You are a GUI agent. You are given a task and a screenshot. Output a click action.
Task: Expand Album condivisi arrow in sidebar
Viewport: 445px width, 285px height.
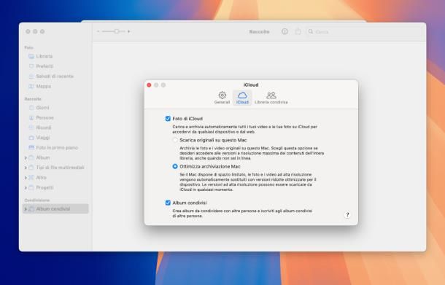[x=26, y=209]
